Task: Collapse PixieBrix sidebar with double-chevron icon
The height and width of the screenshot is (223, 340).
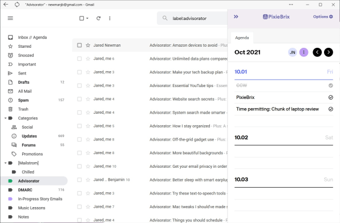Action: coord(236,16)
